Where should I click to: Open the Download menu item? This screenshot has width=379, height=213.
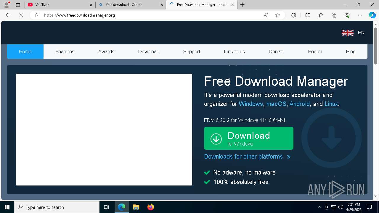click(149, 51)
